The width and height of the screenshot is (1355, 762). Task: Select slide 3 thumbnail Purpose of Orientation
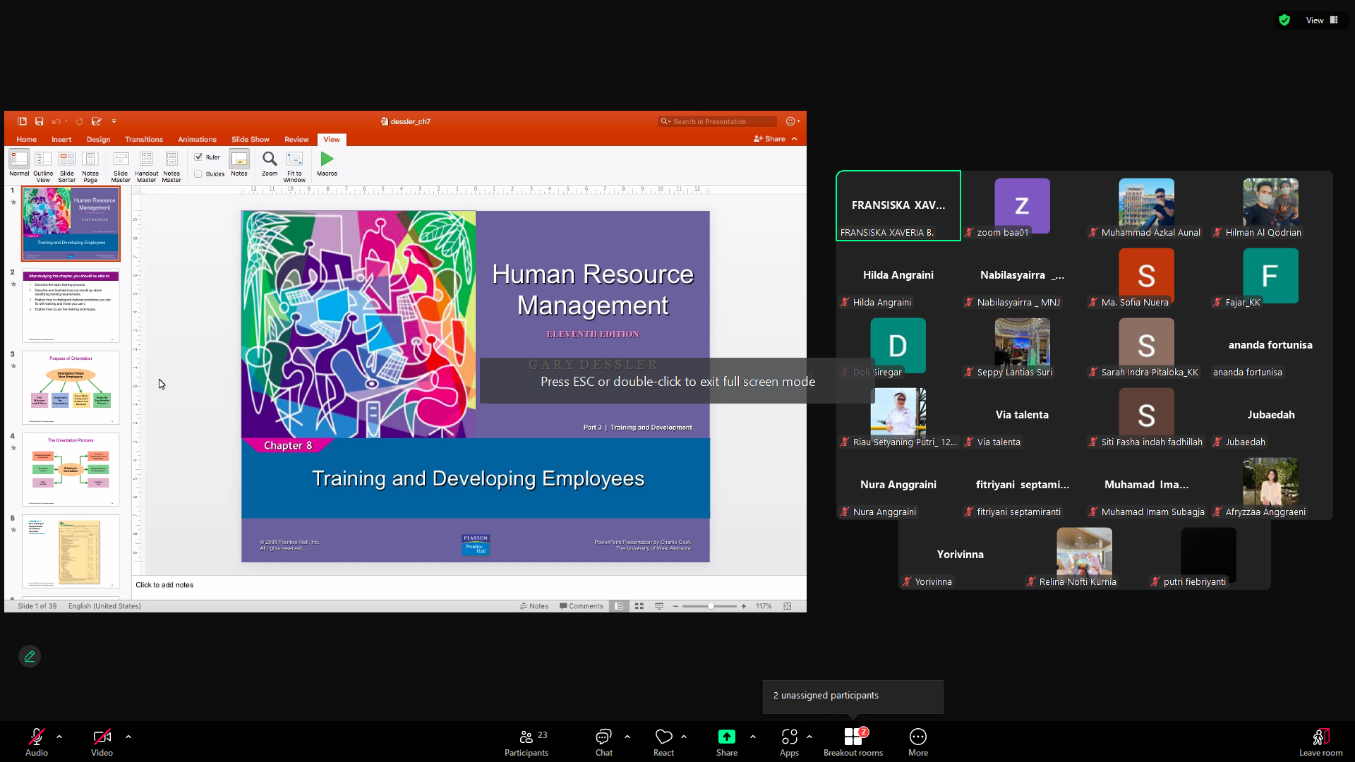[71, 387]
